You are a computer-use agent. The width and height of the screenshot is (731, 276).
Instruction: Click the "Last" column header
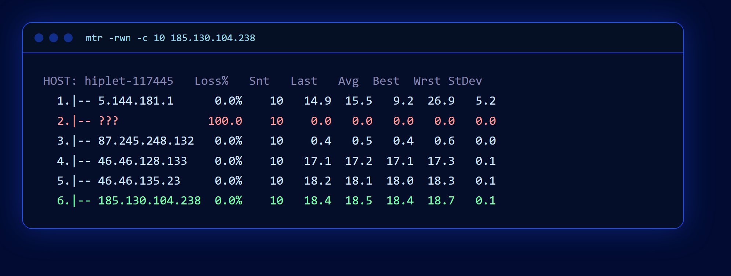coord(304,81)
